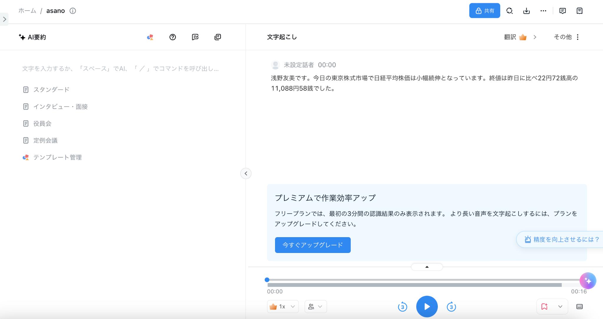Viewport: 603px width, 319px height.
Task: Collapse the AI要約 panel with center arrow
Action: tap(246, 173)
